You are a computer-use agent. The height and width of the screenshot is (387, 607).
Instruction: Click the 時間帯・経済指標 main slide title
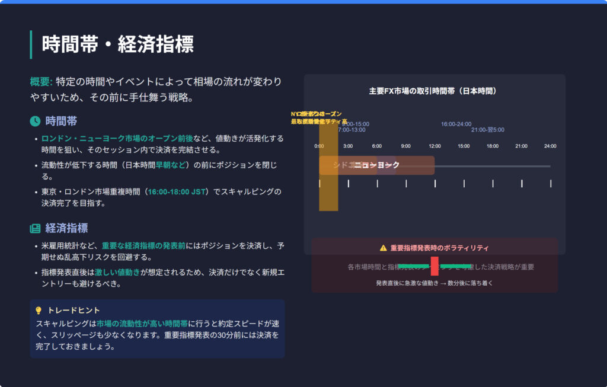[x=117, y=44]
